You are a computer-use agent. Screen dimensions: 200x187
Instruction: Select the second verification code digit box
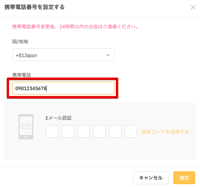(68, 131)
